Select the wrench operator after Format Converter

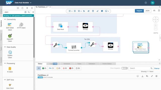click(x=92, y=44)
